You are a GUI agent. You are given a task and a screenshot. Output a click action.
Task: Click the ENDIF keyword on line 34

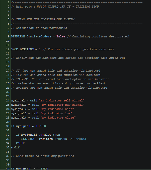coord(20,143)
